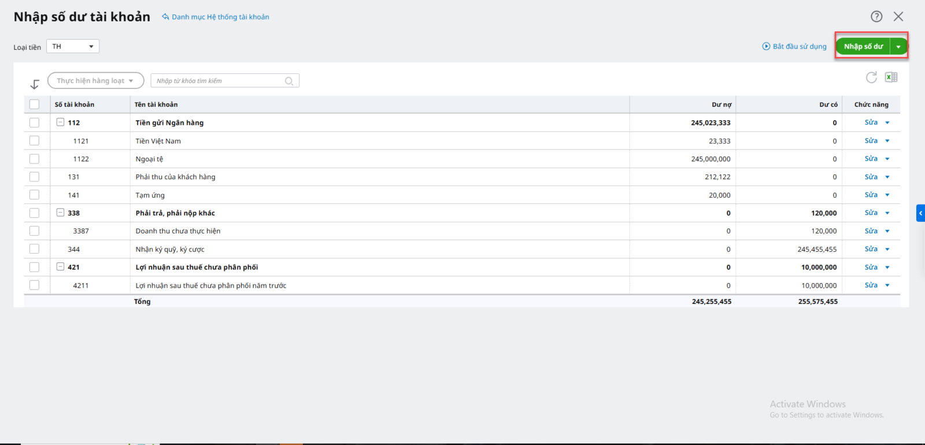Check the box for account 1121 row

click(35, 140)
